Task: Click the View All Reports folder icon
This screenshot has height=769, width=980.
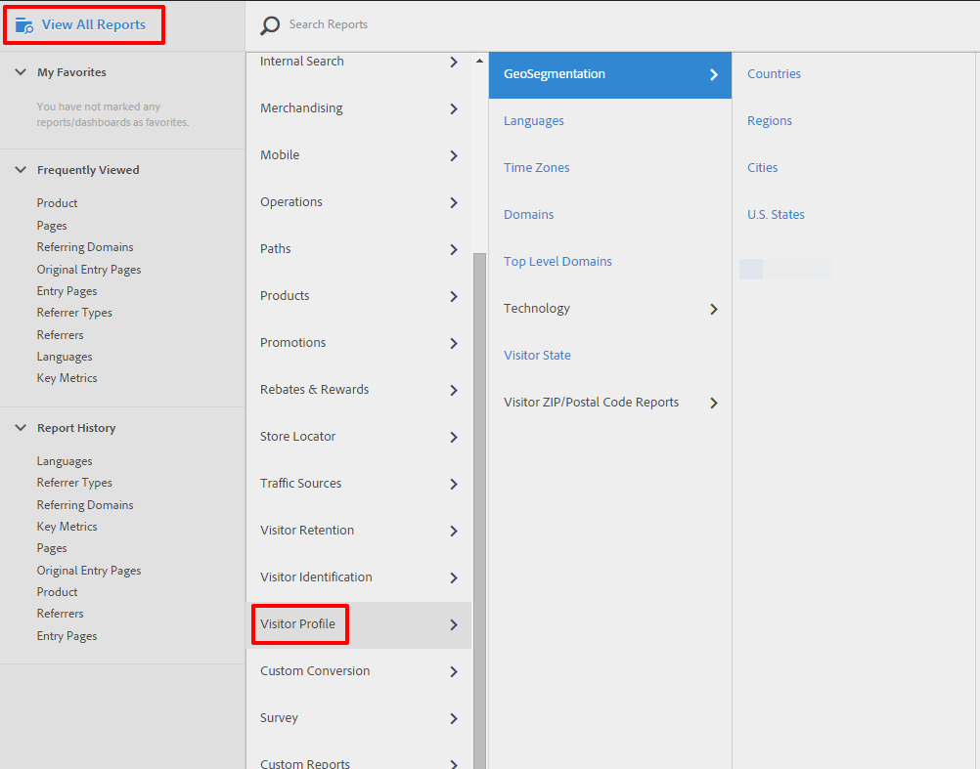Action: [x=24, y=25]
